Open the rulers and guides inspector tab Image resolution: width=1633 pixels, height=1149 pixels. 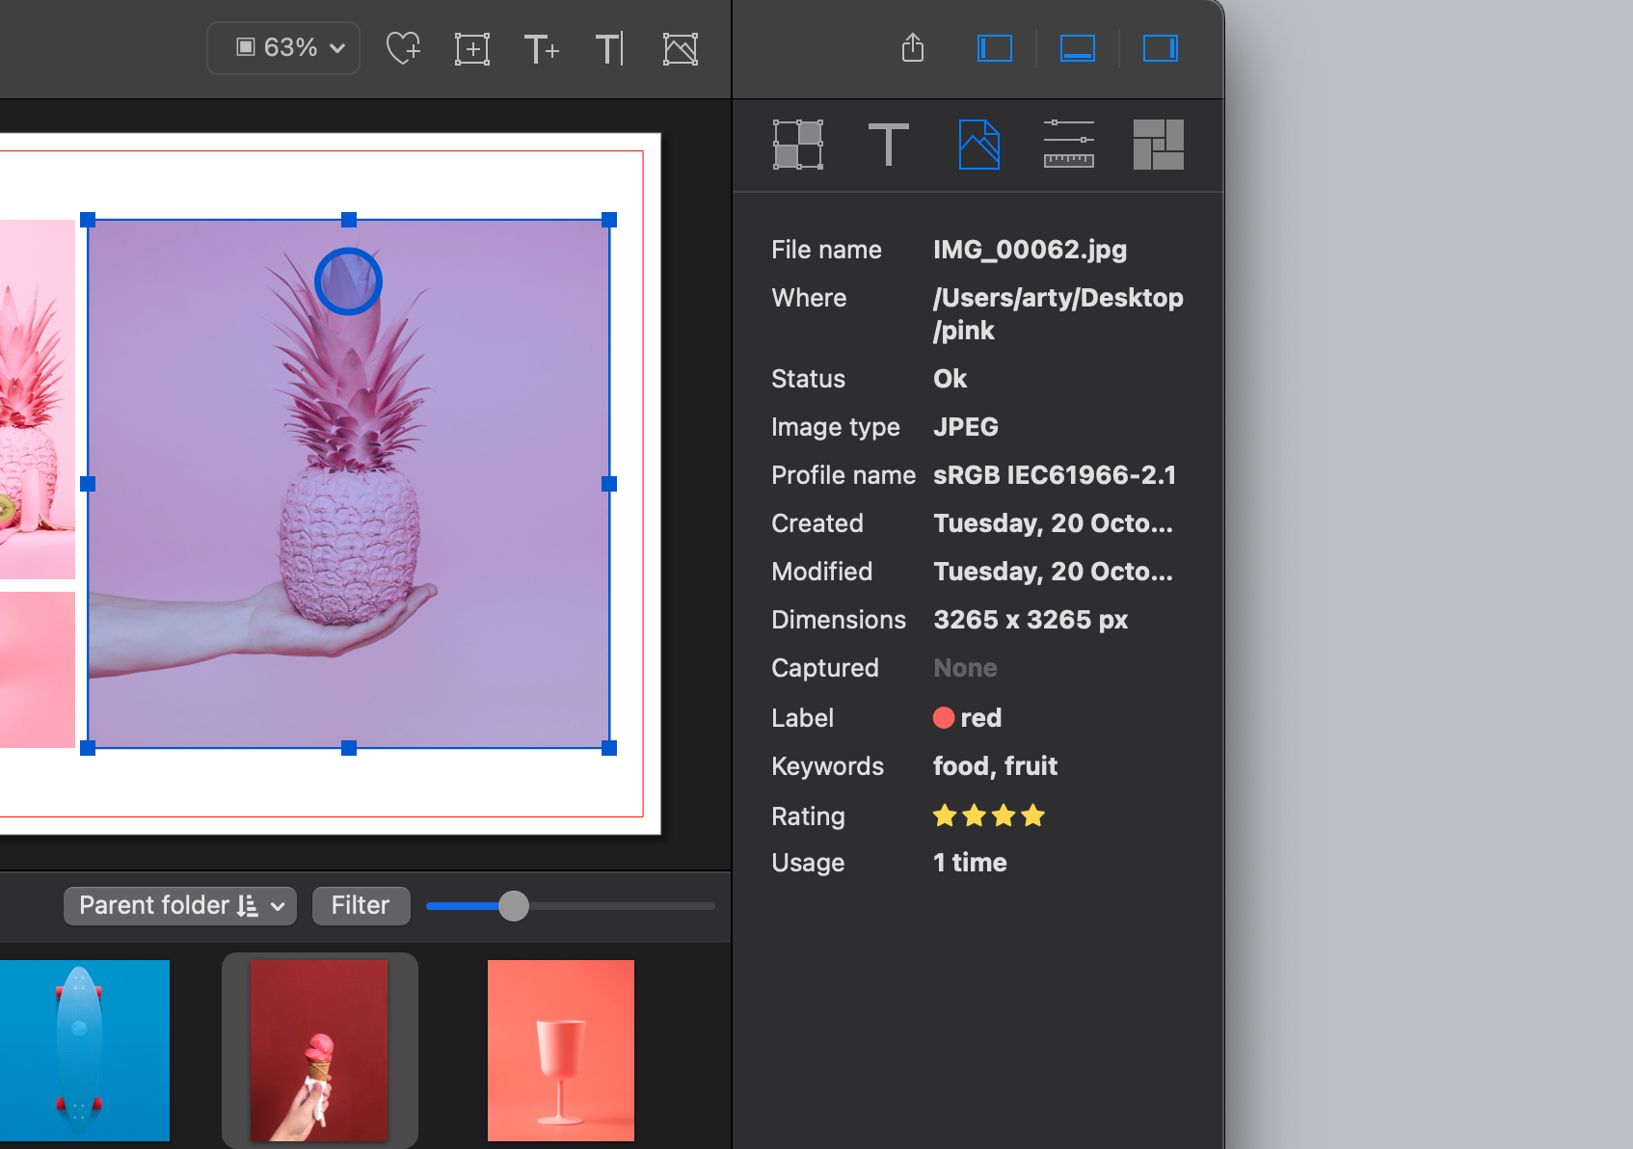[x=1069, y=145]
